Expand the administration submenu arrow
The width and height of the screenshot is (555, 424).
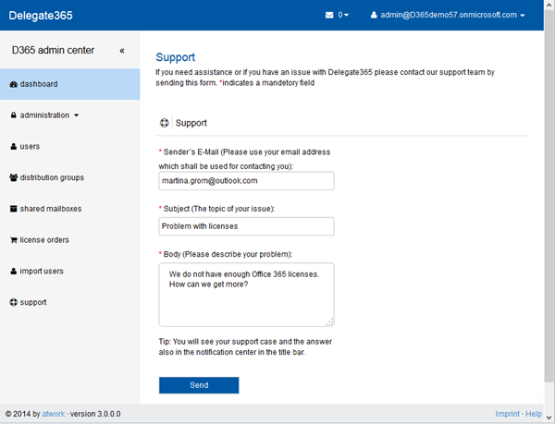pyautogui.click(x=76, y=116)
